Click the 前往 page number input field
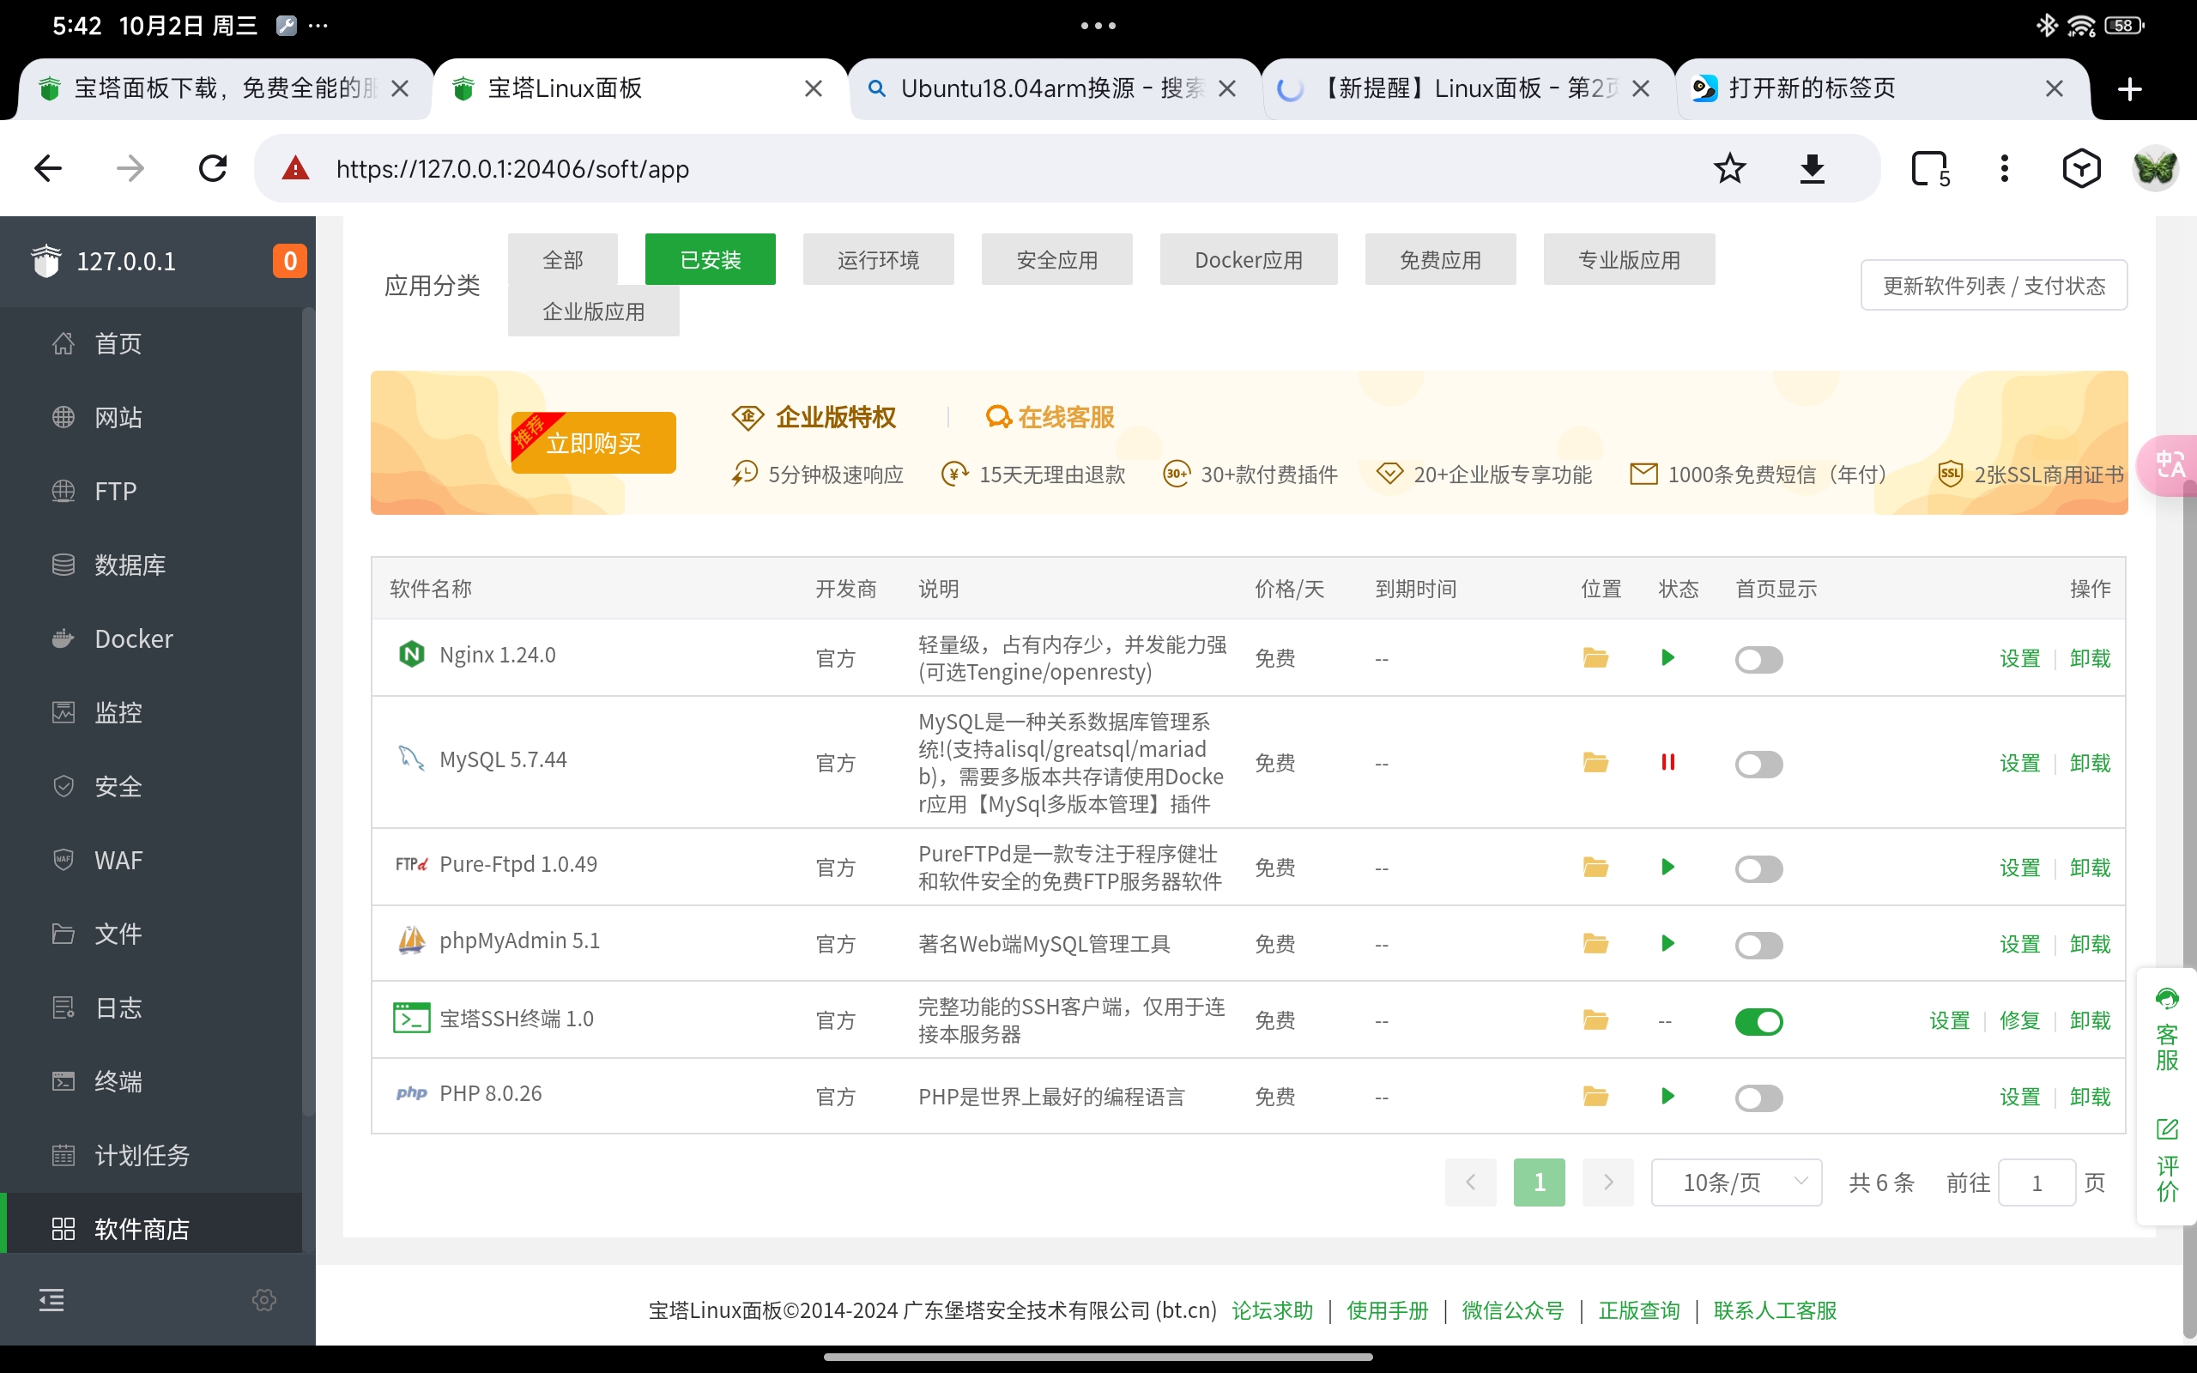The width and height of the screenshot is (2197, 1373). (2037, 1182)
